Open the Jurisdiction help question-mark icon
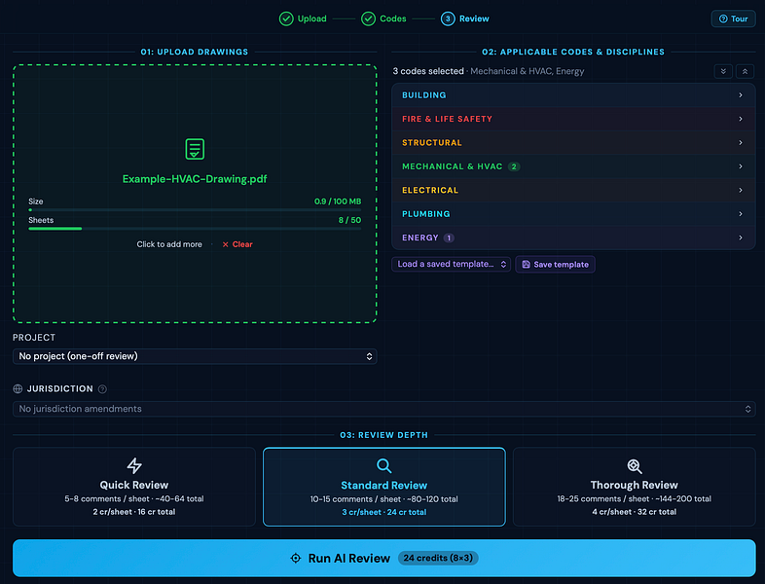 coord(102,388)
